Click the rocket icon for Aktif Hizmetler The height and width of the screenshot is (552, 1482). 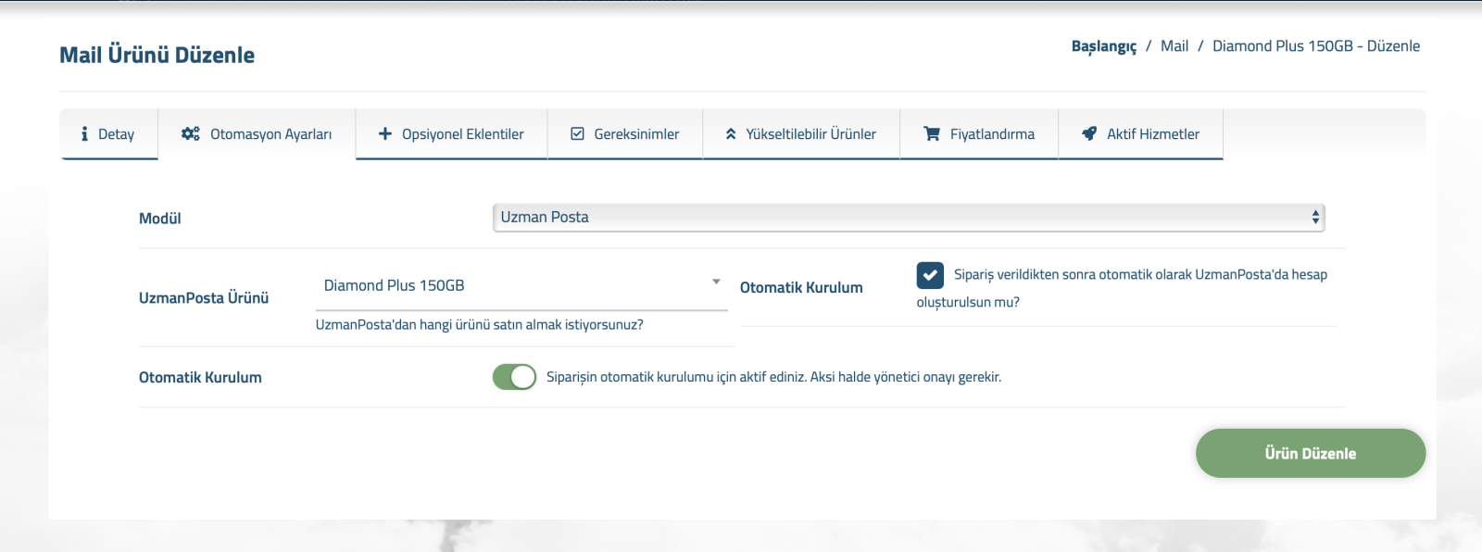pos(1089,134)
